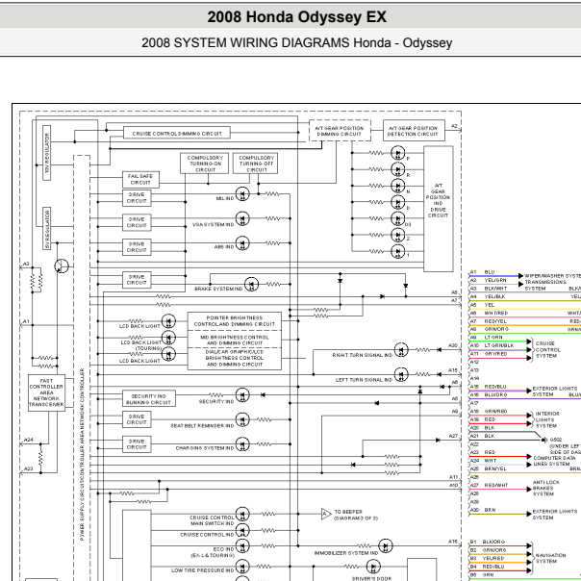Select the POINTER BRIGHTNESS CONTROL AND DIMMING CIRCUIT text

[x=235, y=321]
